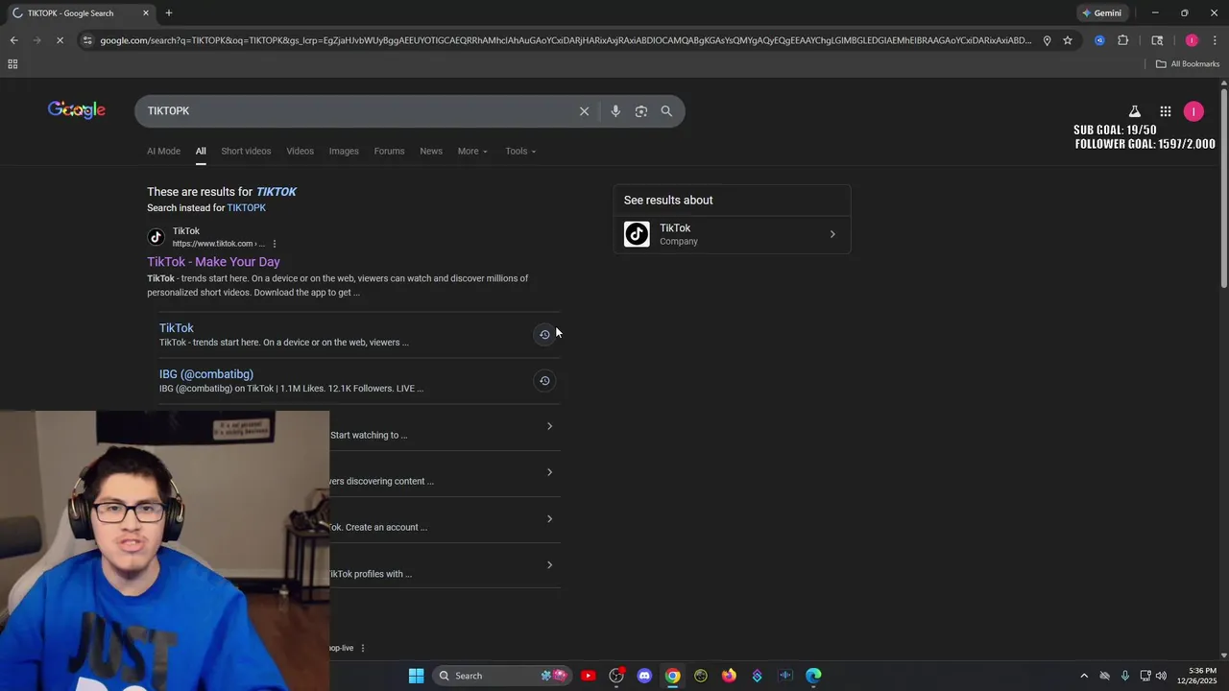Switch to Forums results tab

[389, 151]
